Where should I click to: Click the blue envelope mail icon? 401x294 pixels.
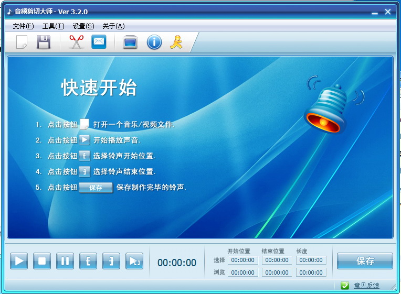tap(99, 41)
